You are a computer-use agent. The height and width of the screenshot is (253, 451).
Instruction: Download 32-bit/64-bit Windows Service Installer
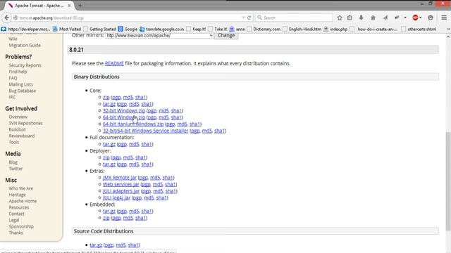146,131
